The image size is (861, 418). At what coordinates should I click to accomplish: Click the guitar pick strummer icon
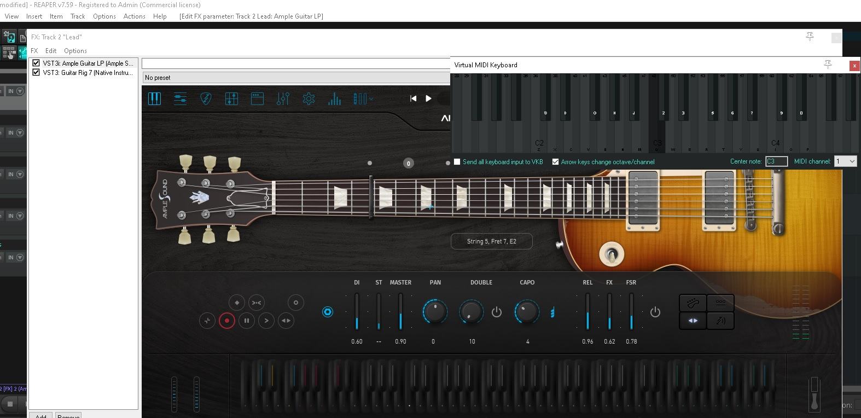(x=206, y=98)
